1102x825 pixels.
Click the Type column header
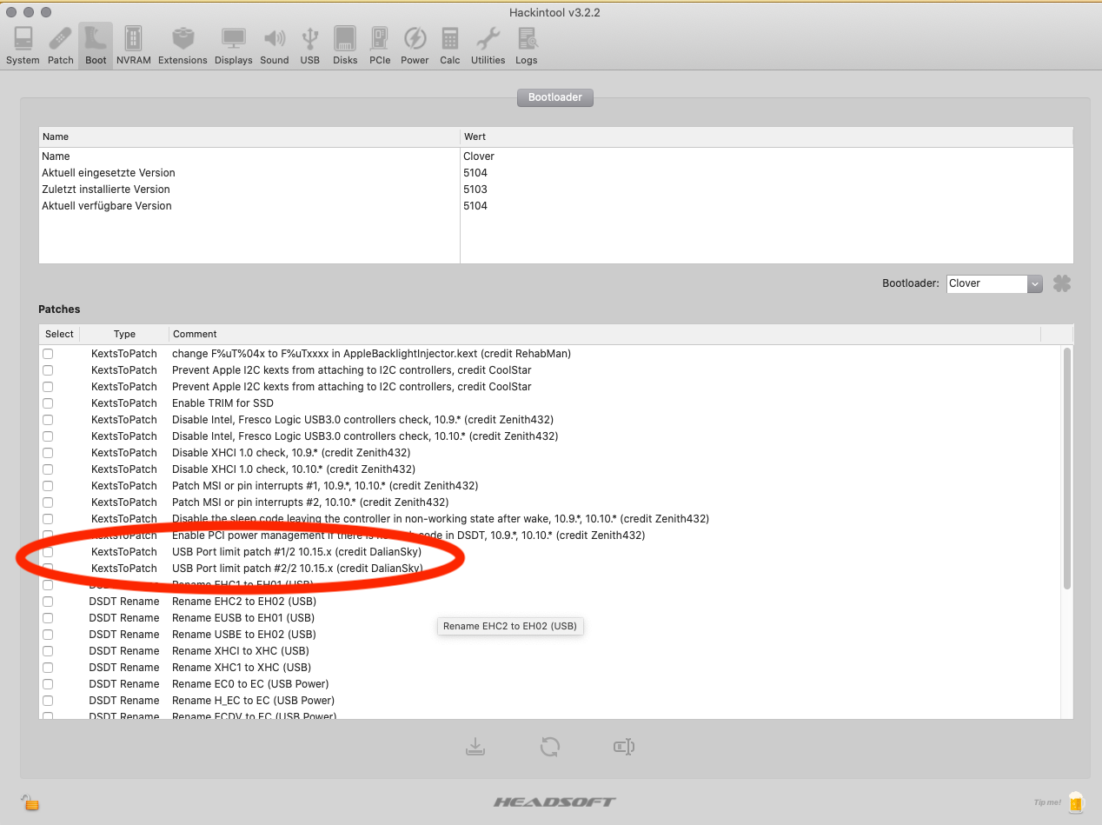(124, 334)
